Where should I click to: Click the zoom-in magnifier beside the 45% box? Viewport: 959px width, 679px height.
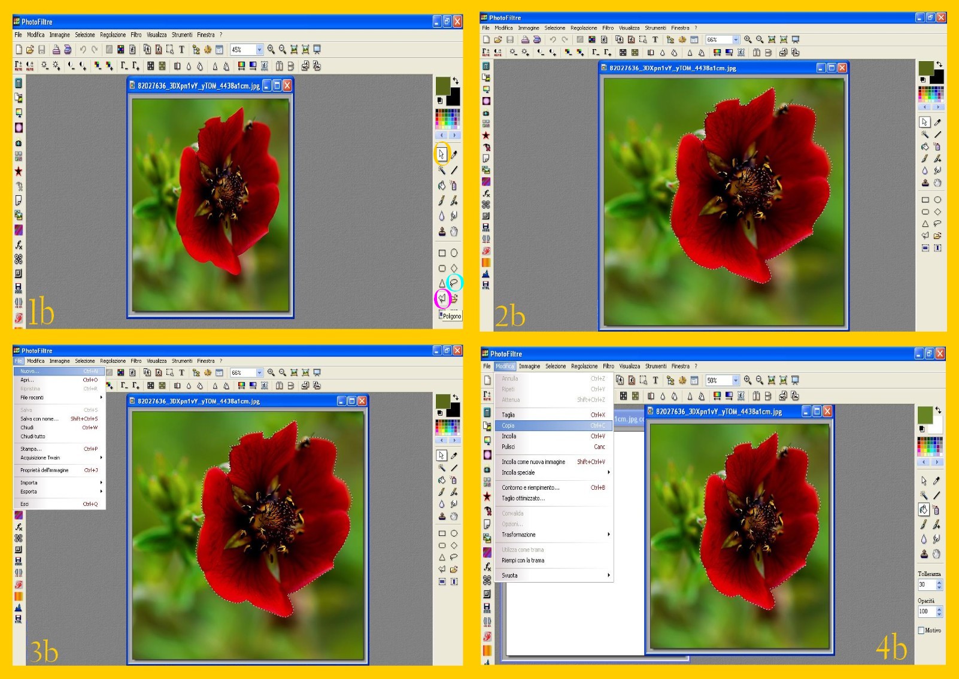[271, 50]
